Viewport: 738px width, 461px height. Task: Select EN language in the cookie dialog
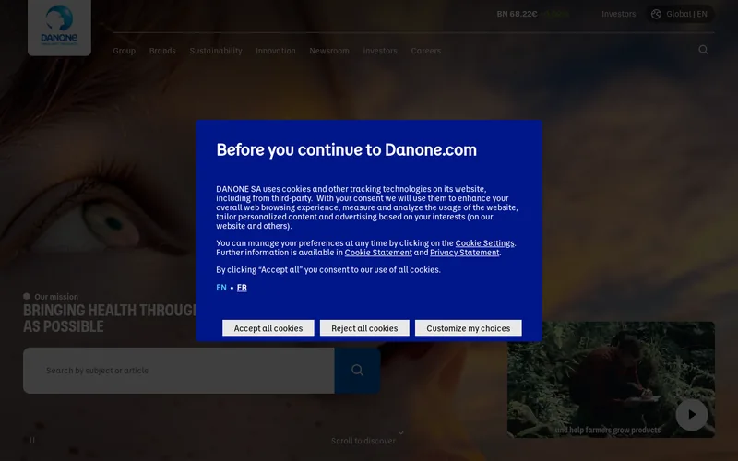tap(221, 288)
